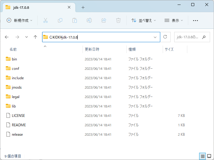Click the Share icon in toolbar

104,20
